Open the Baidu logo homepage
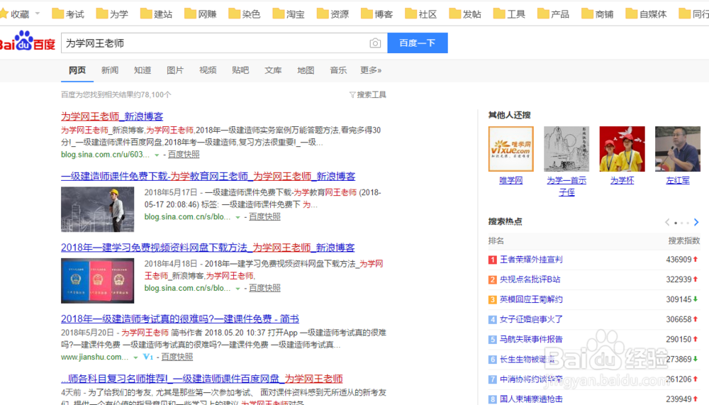709x405 pixels. pyautogui.click(x=27, y=42)
